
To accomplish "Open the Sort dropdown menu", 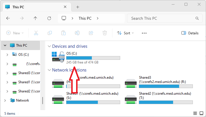I will pos(125,33).
